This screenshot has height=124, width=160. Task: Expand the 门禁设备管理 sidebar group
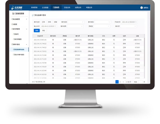click(x=26, y=19)
